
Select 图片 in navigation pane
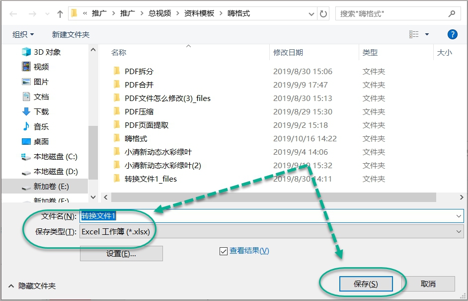[35, 82]
